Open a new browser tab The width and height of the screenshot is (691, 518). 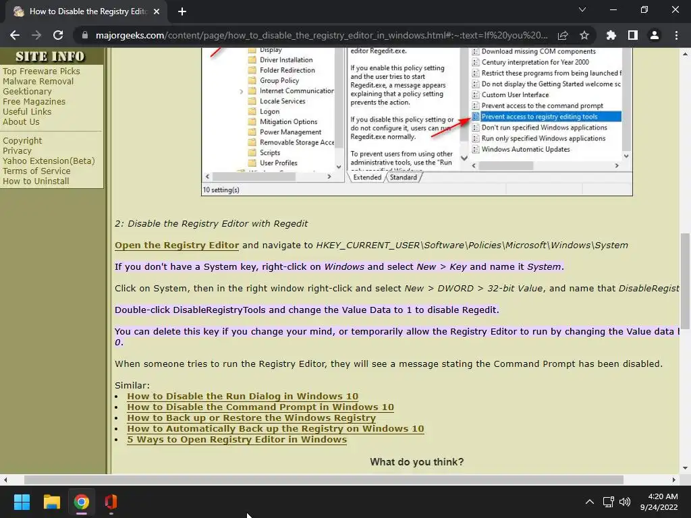tap(182, 11)
